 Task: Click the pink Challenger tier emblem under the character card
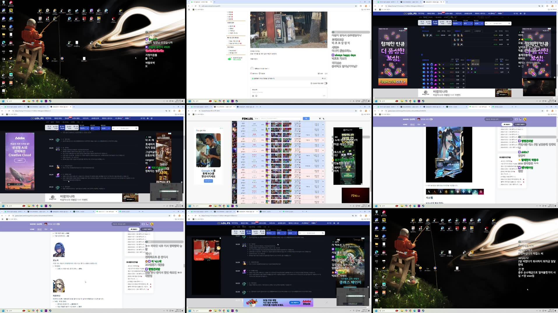coord(481,192)
